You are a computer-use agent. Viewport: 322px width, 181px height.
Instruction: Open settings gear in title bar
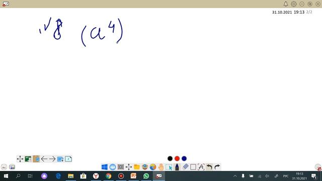(x=294, y=4)
